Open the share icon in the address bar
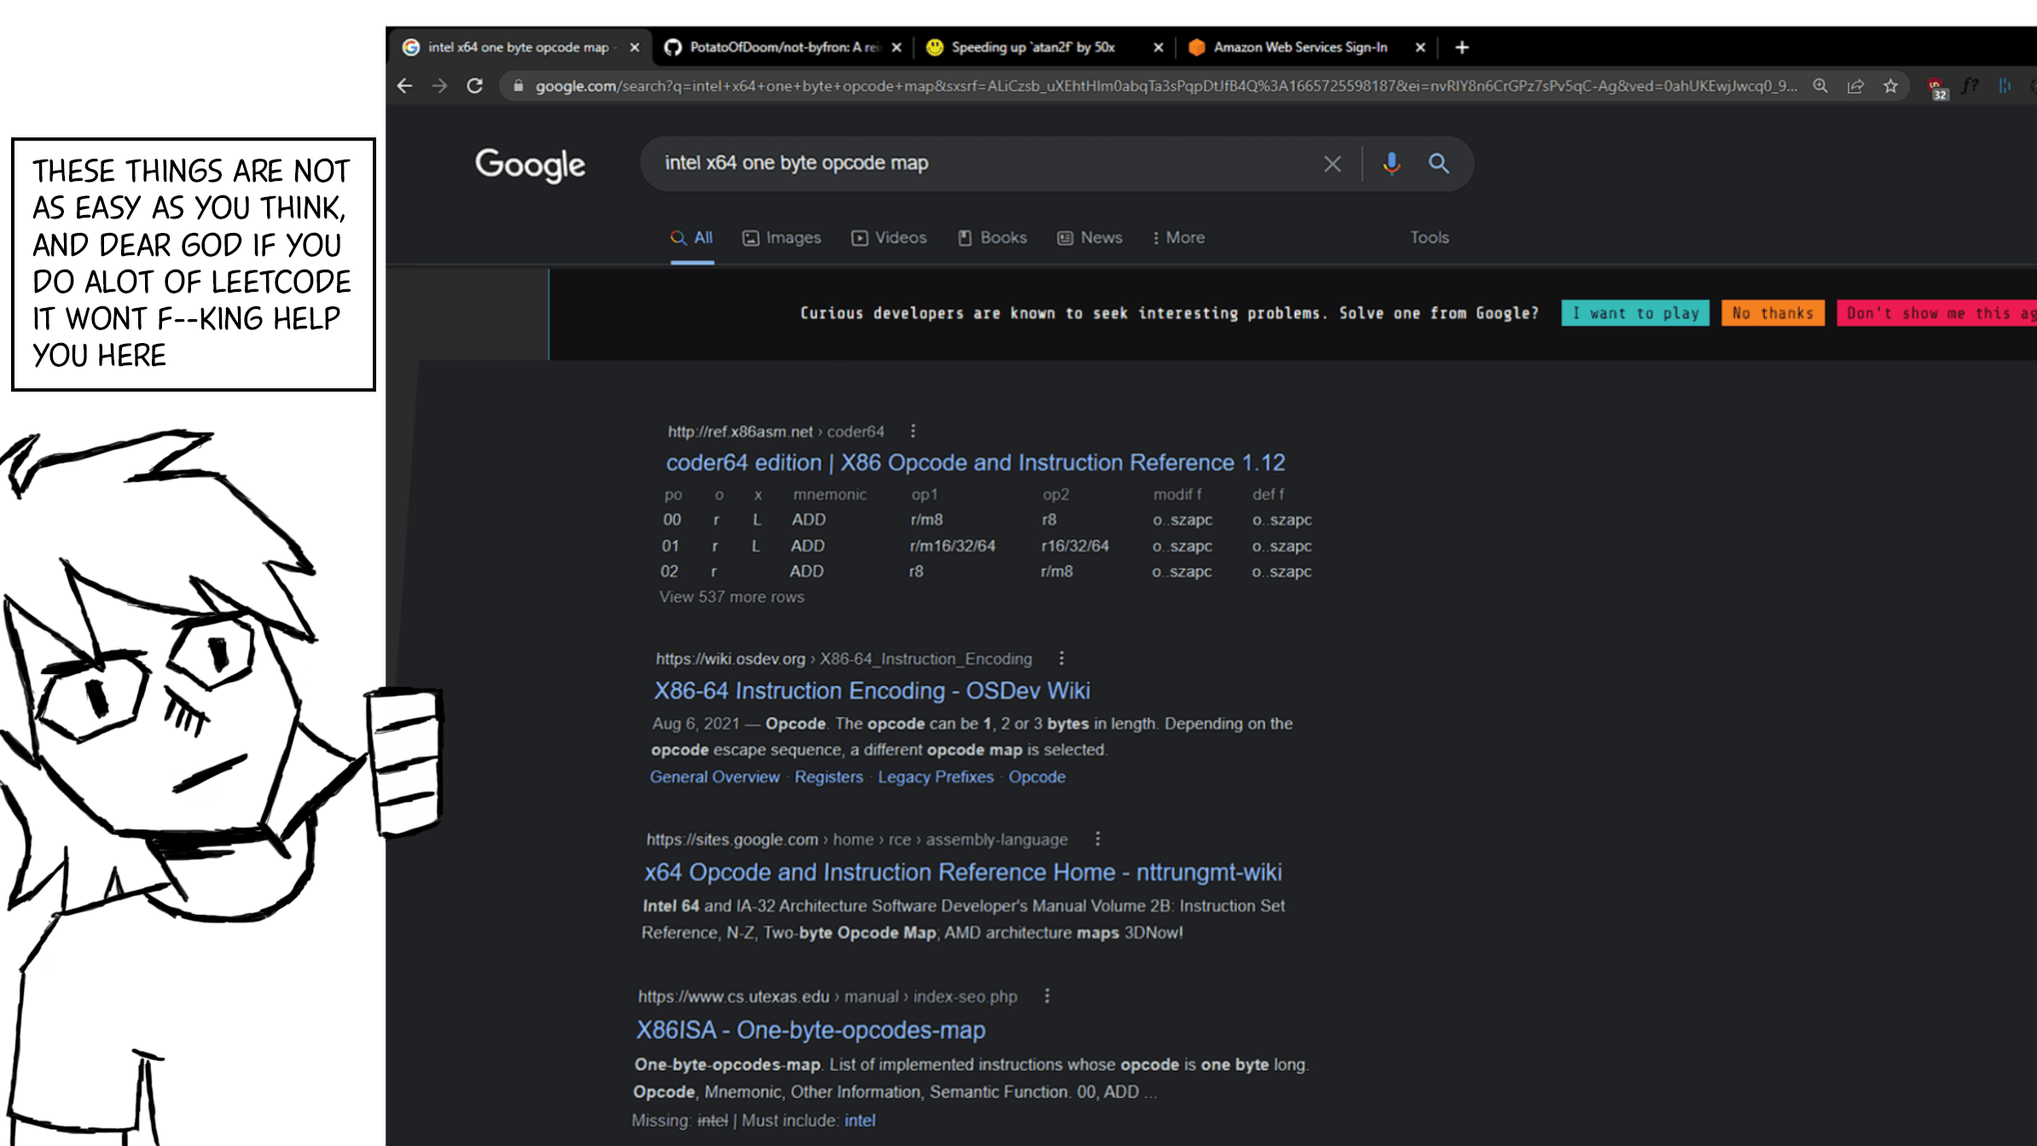 (1856, 85)
